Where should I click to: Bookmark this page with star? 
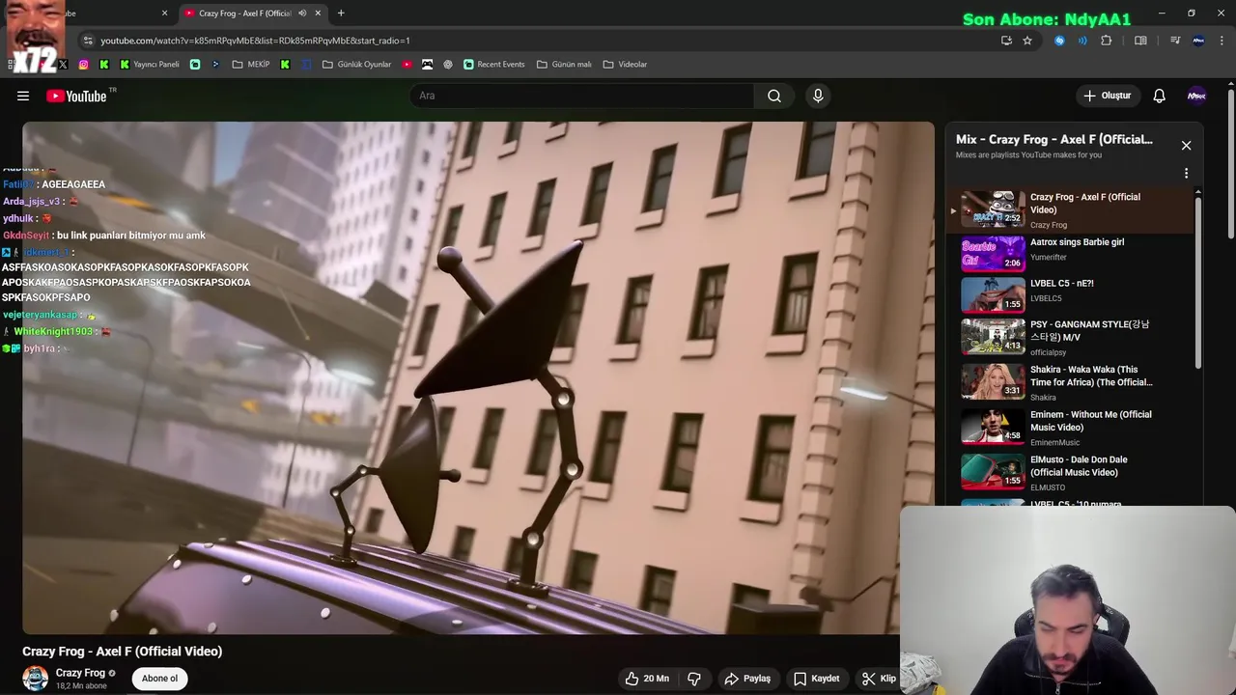pyautogui.click(x=1027, y=41)
